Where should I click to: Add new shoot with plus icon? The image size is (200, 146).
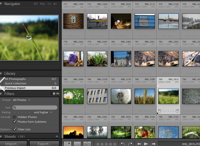click(x=57, y=137)
